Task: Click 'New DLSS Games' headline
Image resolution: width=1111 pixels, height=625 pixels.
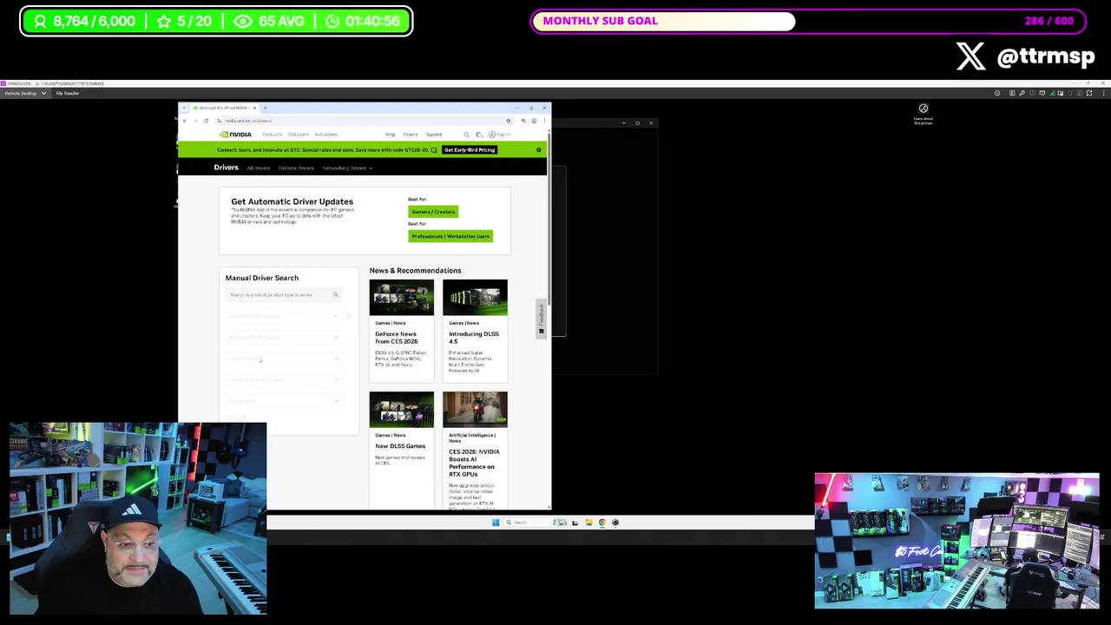Action: (400, 446)
